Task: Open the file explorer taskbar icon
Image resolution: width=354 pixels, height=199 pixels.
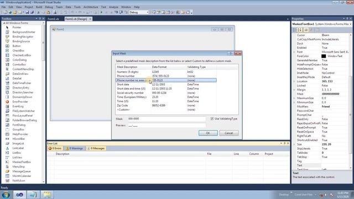Action: coord(47,195)
